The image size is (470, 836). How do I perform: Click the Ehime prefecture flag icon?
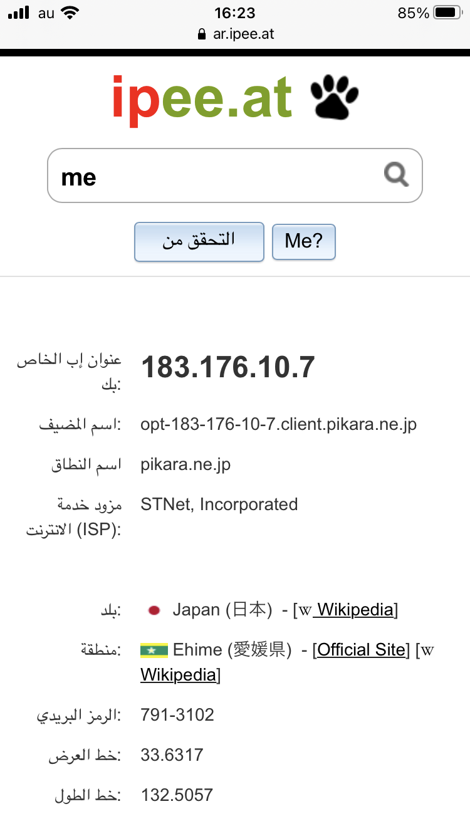tap(154, 650)
